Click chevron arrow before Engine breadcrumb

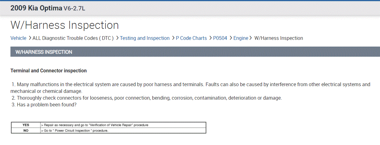[x=231, y=38]
